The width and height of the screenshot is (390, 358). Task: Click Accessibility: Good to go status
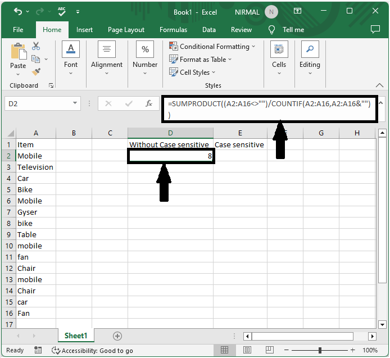[92, 350]
